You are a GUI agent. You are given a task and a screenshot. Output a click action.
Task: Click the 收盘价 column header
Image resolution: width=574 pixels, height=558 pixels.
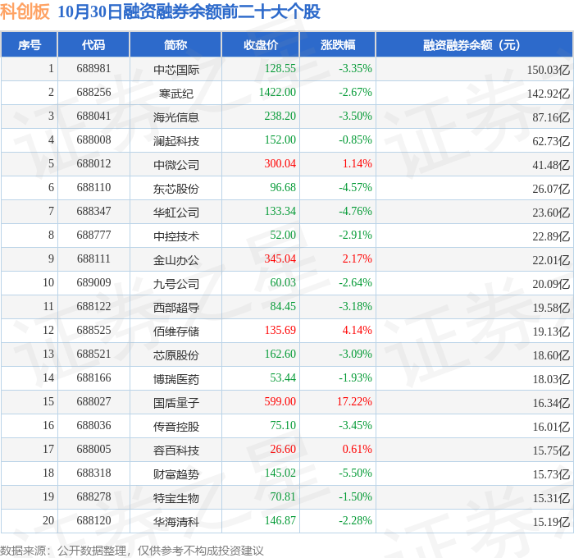[x=261, y=44]
